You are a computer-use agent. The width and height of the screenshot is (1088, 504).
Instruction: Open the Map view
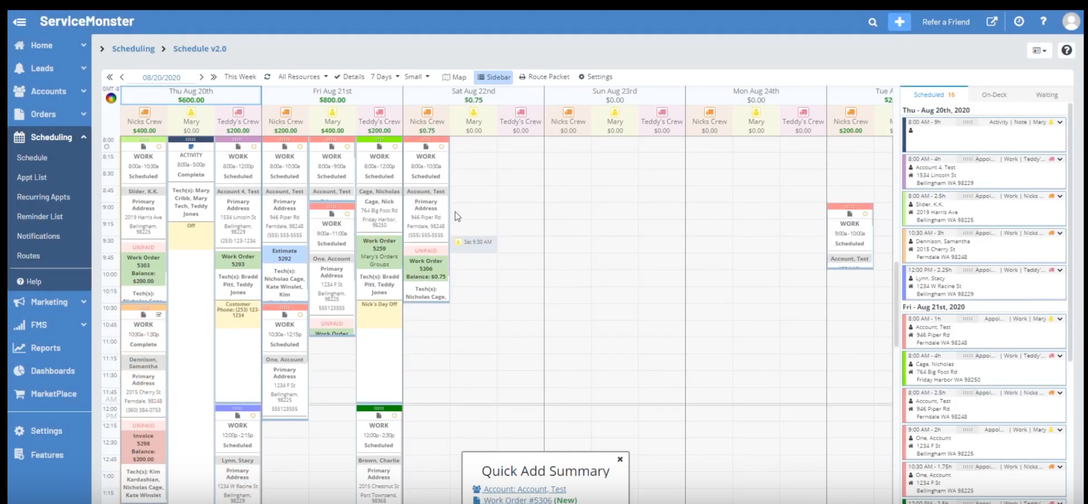click(454, 77)
